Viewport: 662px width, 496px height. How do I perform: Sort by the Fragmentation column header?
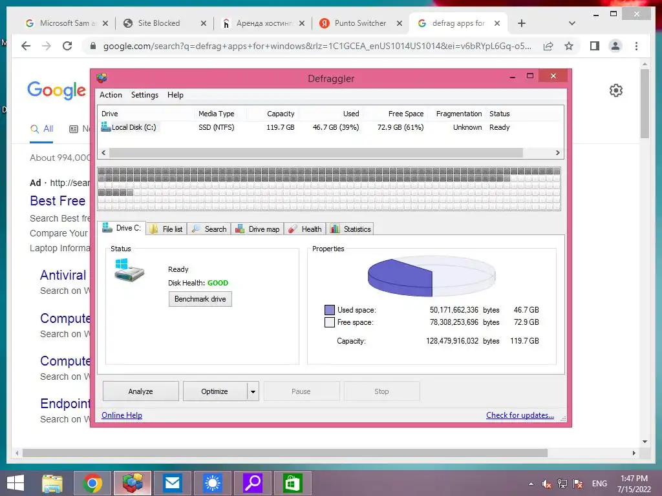coord(457,114)
